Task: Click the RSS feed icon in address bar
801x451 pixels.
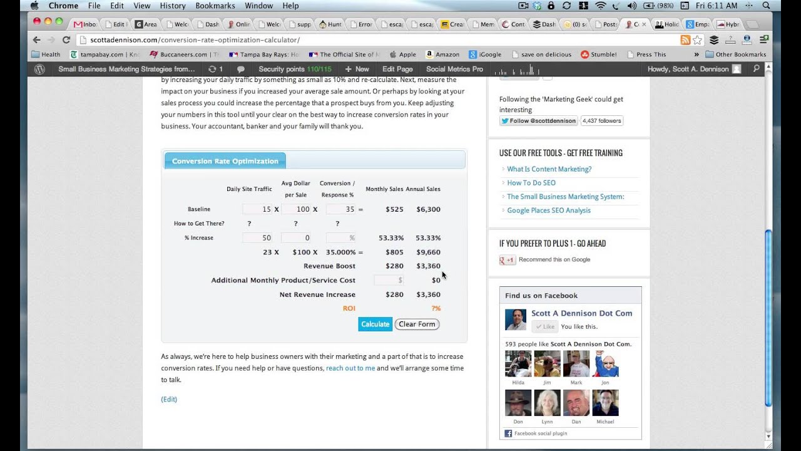Action: [685, 39]
